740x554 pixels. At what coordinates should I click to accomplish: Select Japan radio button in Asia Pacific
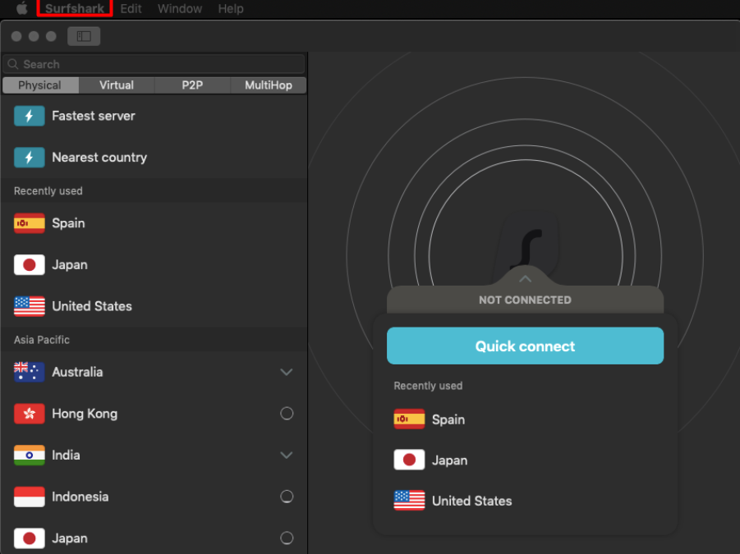tap(287, 538)
